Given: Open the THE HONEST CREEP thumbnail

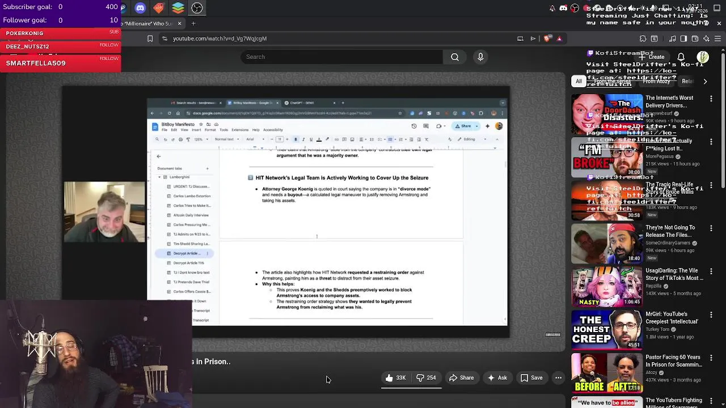Looking at the screenshot, I should click(x=607, y=330).
